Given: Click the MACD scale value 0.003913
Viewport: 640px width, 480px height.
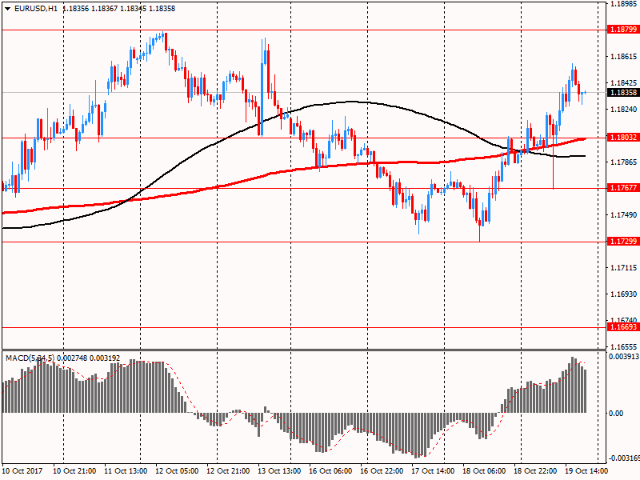Looking at the screenshot, I should (x=624, y=357).
